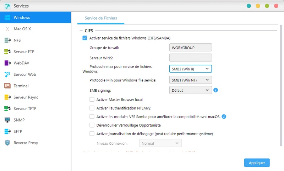Select the Terminal icon in sidebar

click(x=7, y=86)
